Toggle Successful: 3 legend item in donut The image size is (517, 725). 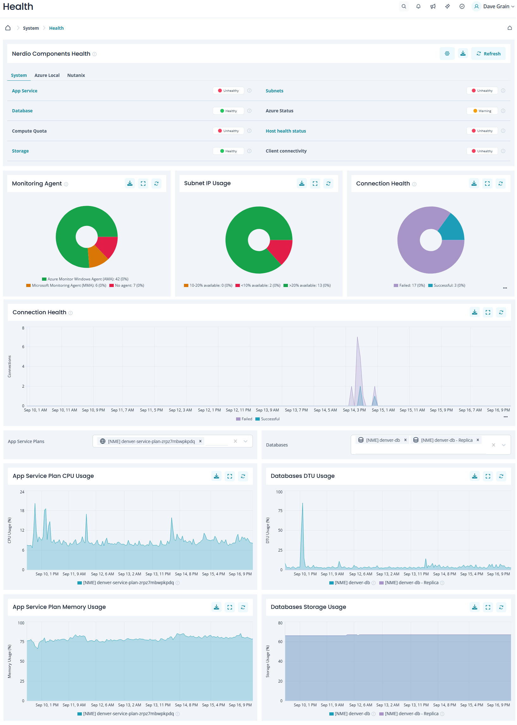(447, 286)
